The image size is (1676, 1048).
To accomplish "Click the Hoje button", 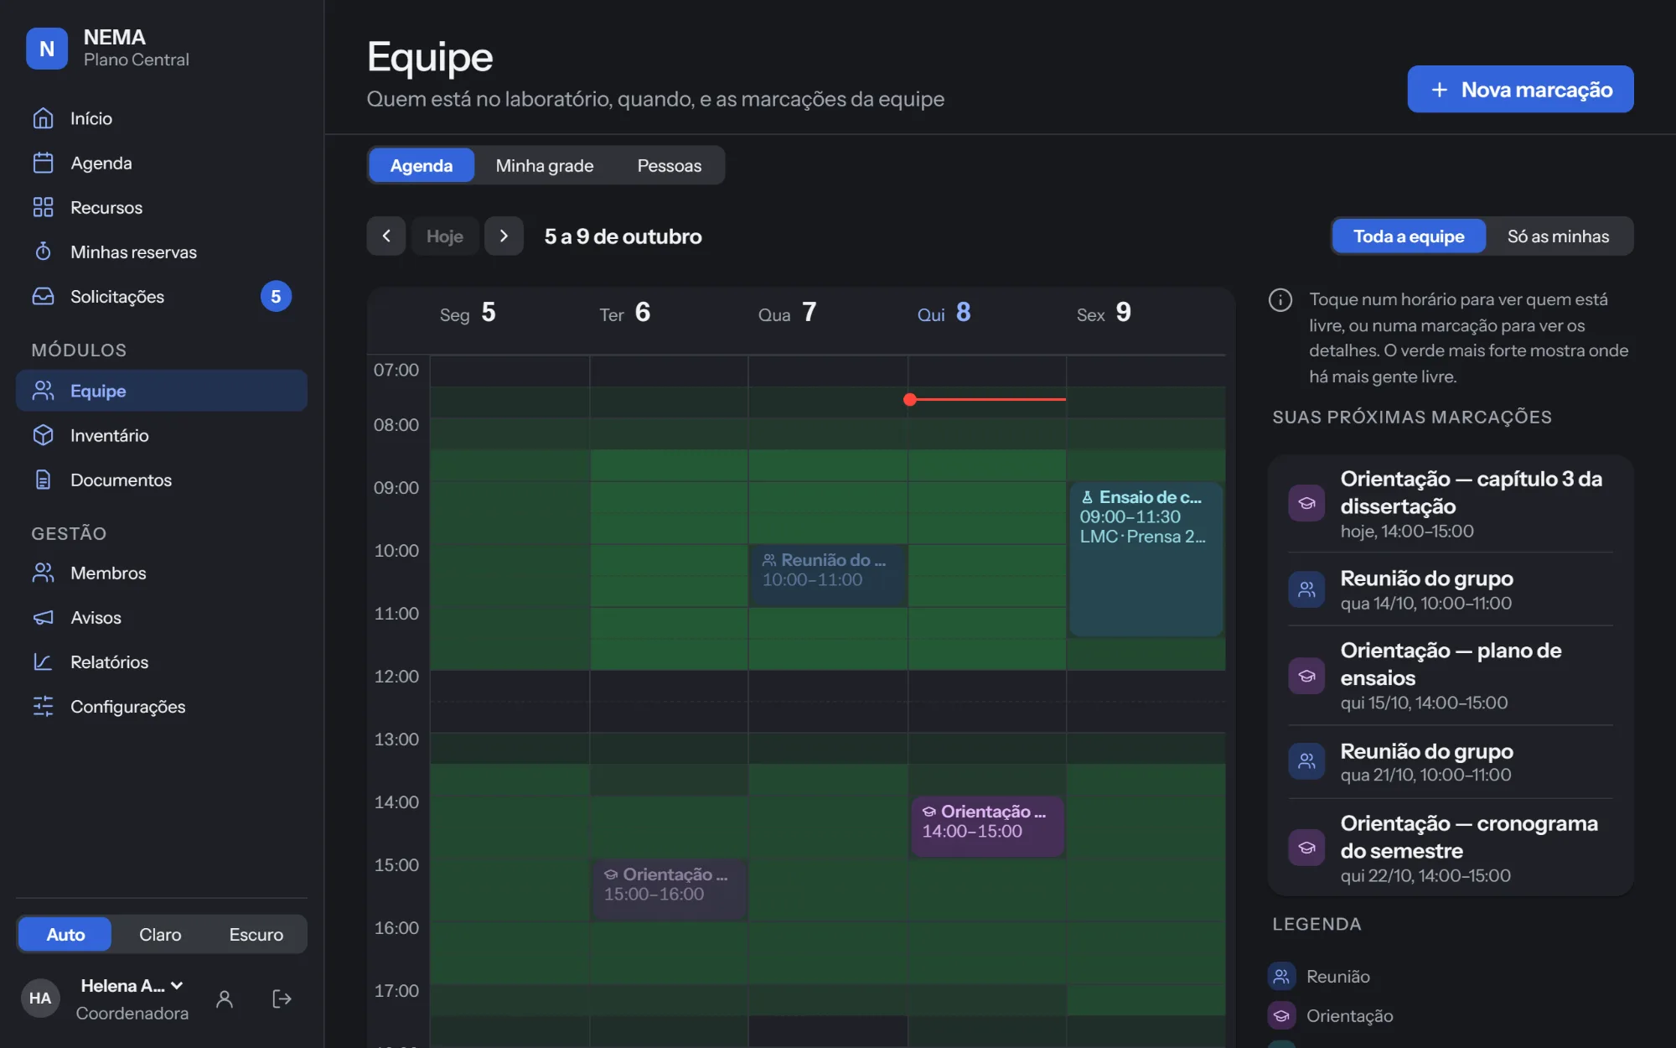I will 445,236.
